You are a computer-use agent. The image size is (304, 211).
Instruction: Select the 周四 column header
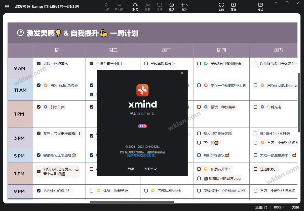pos(221,50)
